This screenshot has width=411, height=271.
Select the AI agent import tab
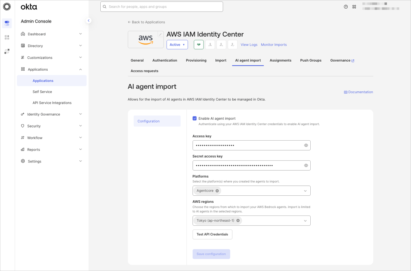coord(248,60)
